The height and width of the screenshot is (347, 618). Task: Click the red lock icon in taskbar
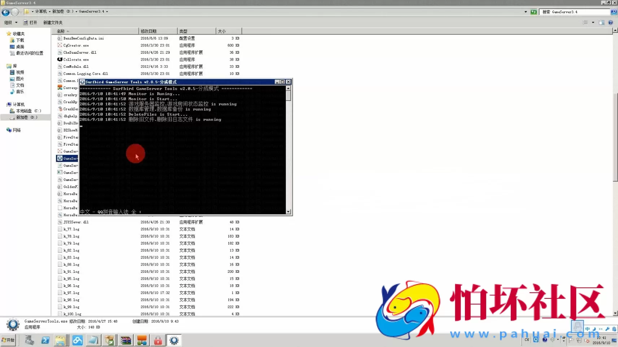click(158, 340)
